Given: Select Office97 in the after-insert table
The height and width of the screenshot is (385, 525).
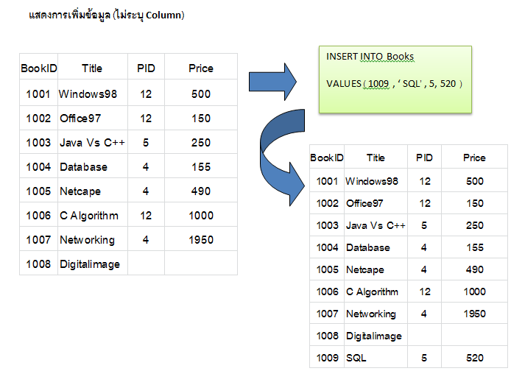Looking at the screenshot, I should [x=364, y=203].
